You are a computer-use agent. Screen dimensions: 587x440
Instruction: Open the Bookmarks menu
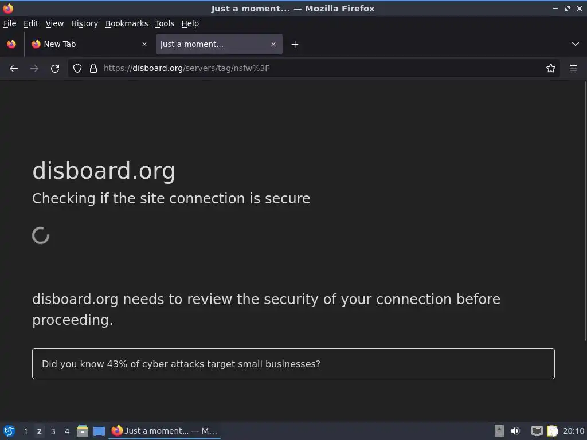coord(127,23)
